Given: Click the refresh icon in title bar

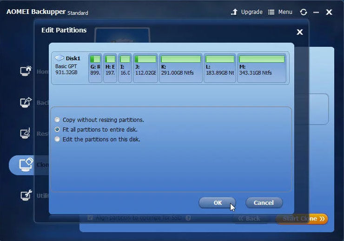Looking at the screenshot, I should click(x=304, y=12).
